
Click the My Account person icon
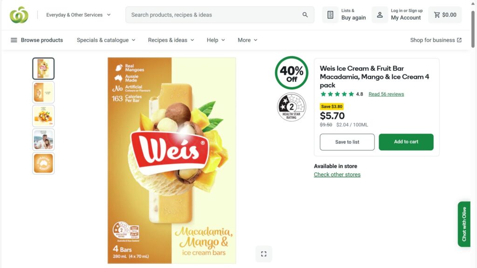[x=380, y=15]
